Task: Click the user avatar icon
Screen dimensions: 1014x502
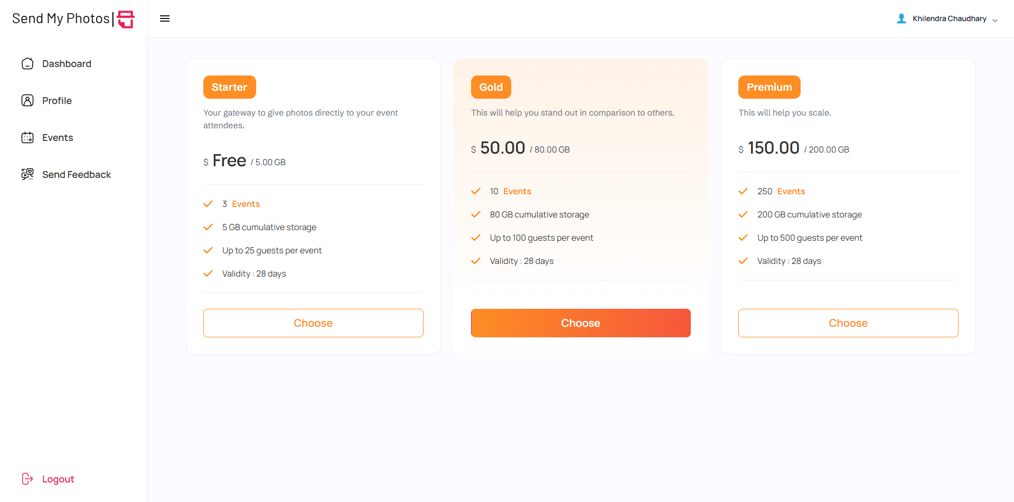Action: [902, 18]
